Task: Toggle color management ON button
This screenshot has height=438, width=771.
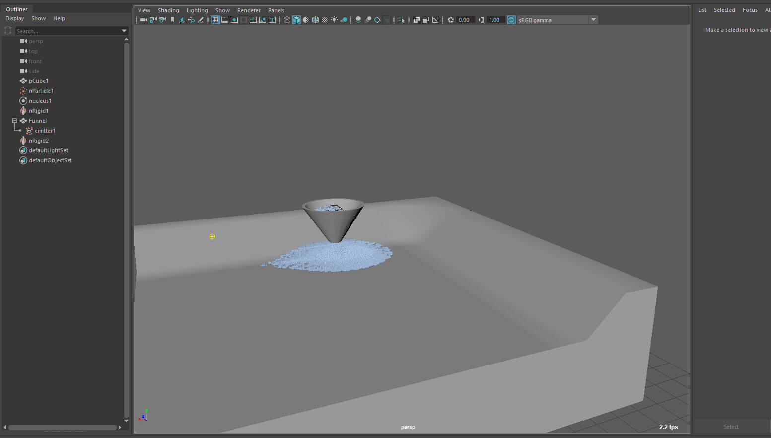Action: (x=511, y=20)
